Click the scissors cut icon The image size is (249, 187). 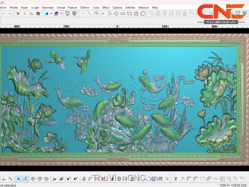[25, 14]
